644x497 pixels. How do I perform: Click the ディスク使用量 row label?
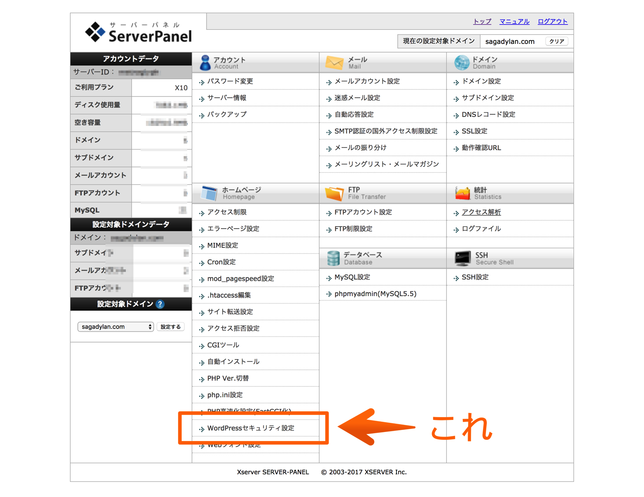tap(98, 105)
